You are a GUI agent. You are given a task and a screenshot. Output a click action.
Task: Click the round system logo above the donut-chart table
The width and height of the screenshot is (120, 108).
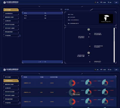(x=4, y=70)
